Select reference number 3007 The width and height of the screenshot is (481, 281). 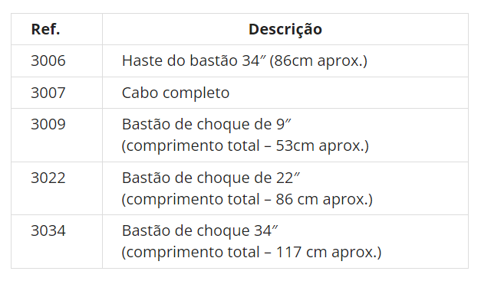(48, 93)
